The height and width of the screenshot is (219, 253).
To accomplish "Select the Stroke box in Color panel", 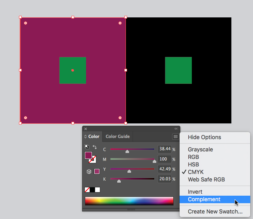I will 93,159.
